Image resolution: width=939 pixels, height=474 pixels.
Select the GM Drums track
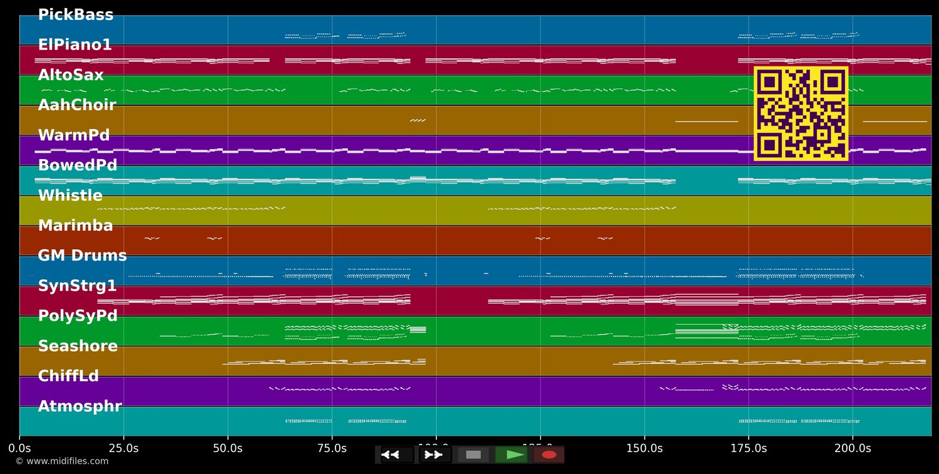(82, 255)
